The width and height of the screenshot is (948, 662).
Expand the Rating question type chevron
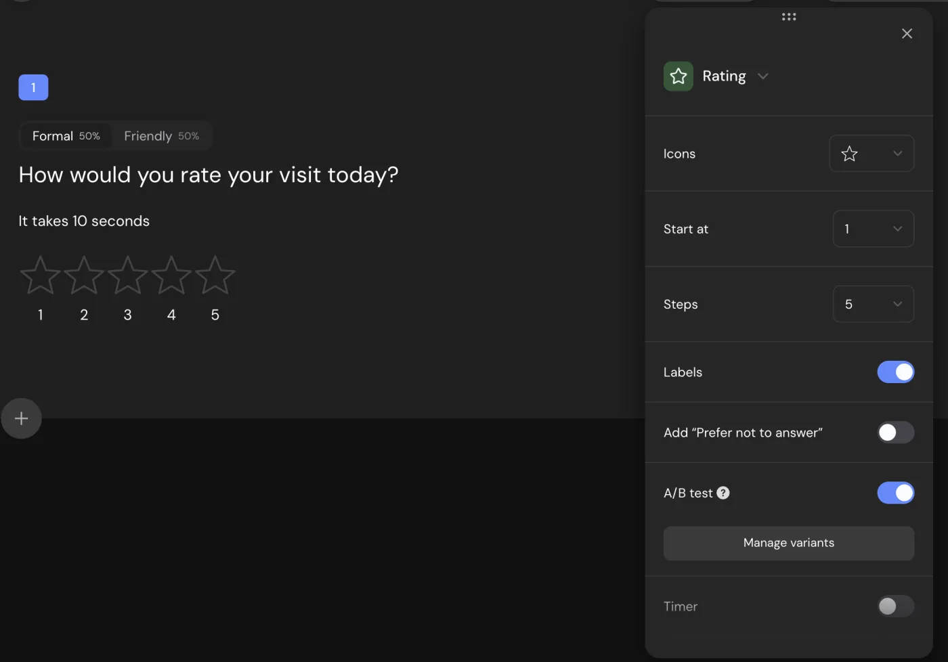pyautogui.click(x=763, y=76)
